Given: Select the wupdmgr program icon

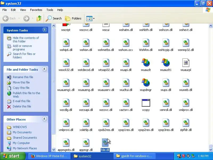Looking at the screenshot, I should (146, 82).
